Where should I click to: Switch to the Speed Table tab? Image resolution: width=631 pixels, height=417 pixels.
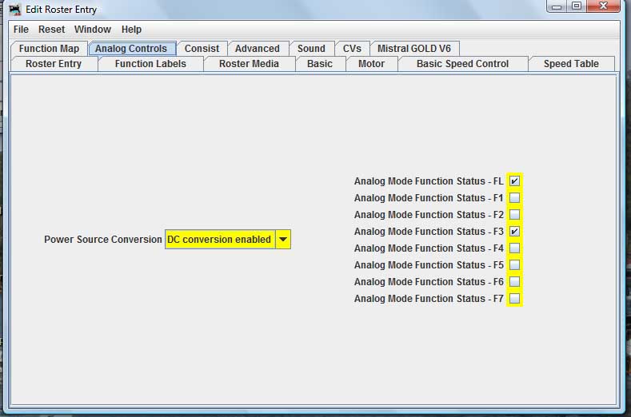(571, 64)
